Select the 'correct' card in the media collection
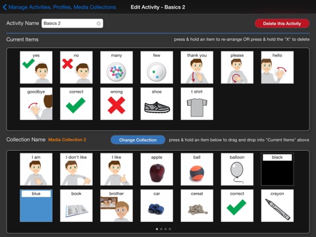 (x=237, y=205)
